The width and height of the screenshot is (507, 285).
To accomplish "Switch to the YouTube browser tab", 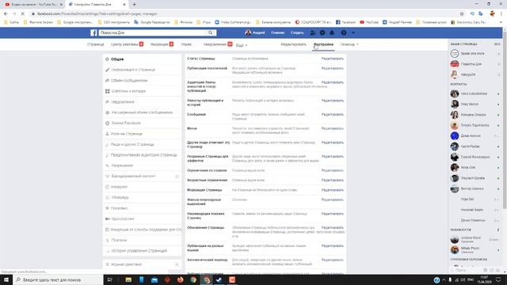I will [33, 5].
